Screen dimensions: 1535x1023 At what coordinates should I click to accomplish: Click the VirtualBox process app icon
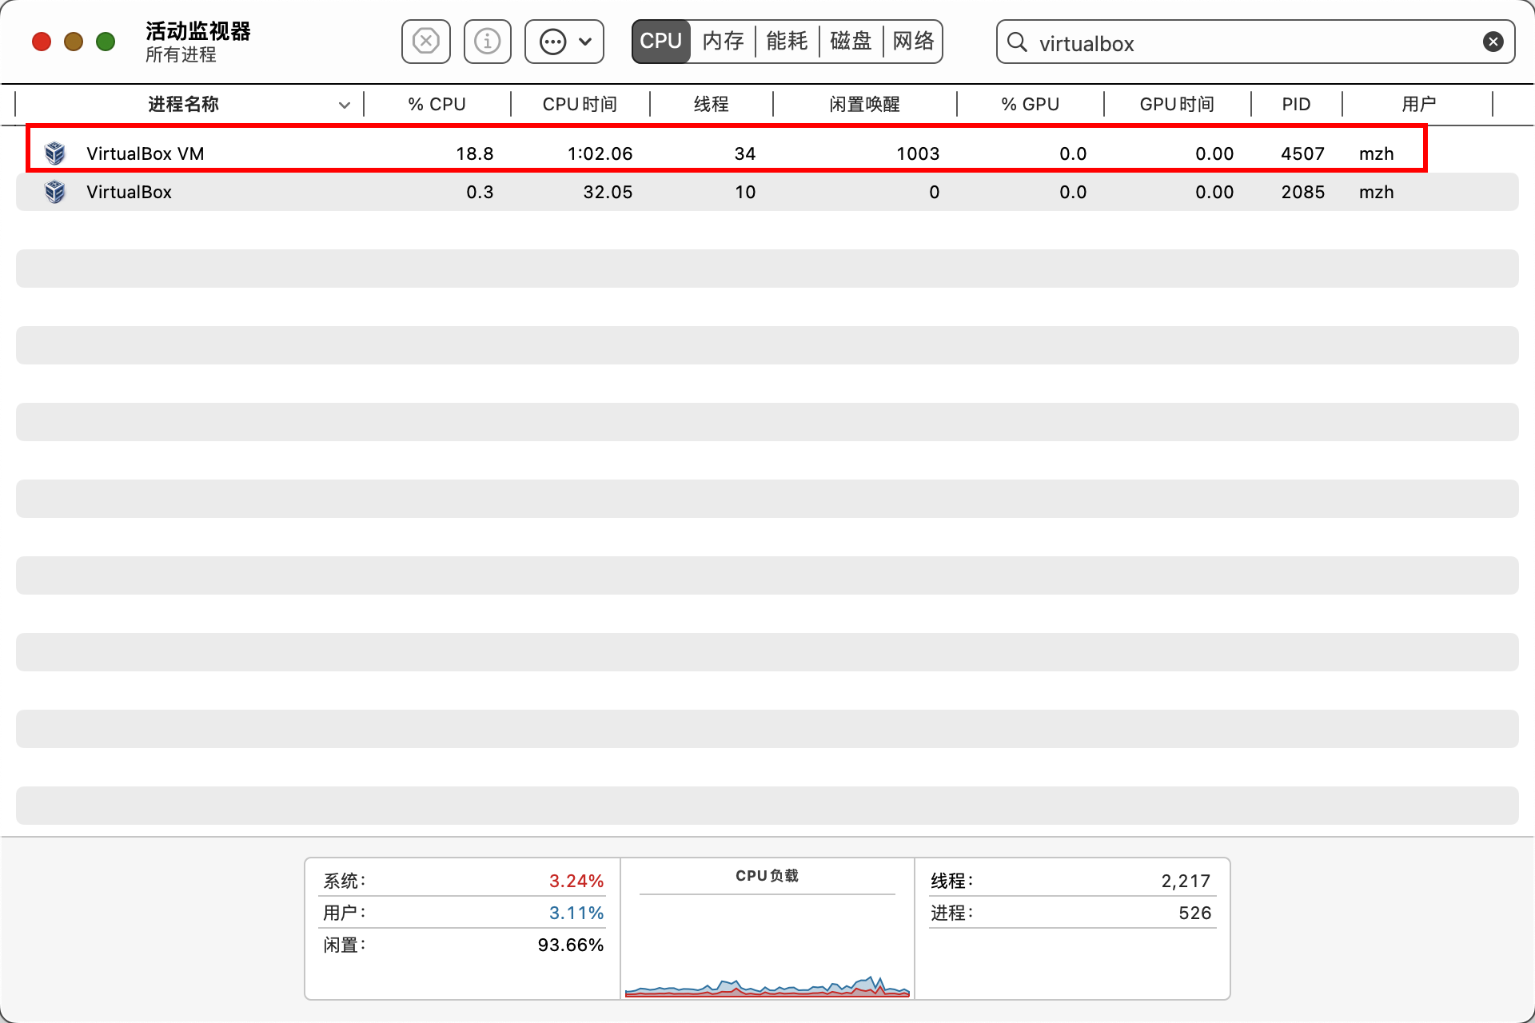tap(55, 191)
